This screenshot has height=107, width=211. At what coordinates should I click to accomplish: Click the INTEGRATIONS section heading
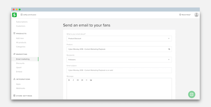tap(23, 79)
